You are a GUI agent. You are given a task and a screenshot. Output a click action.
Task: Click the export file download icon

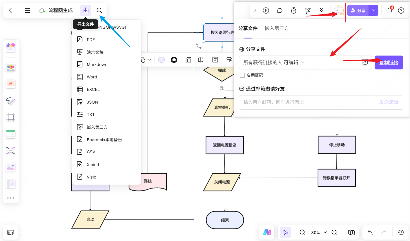point(86,10)
